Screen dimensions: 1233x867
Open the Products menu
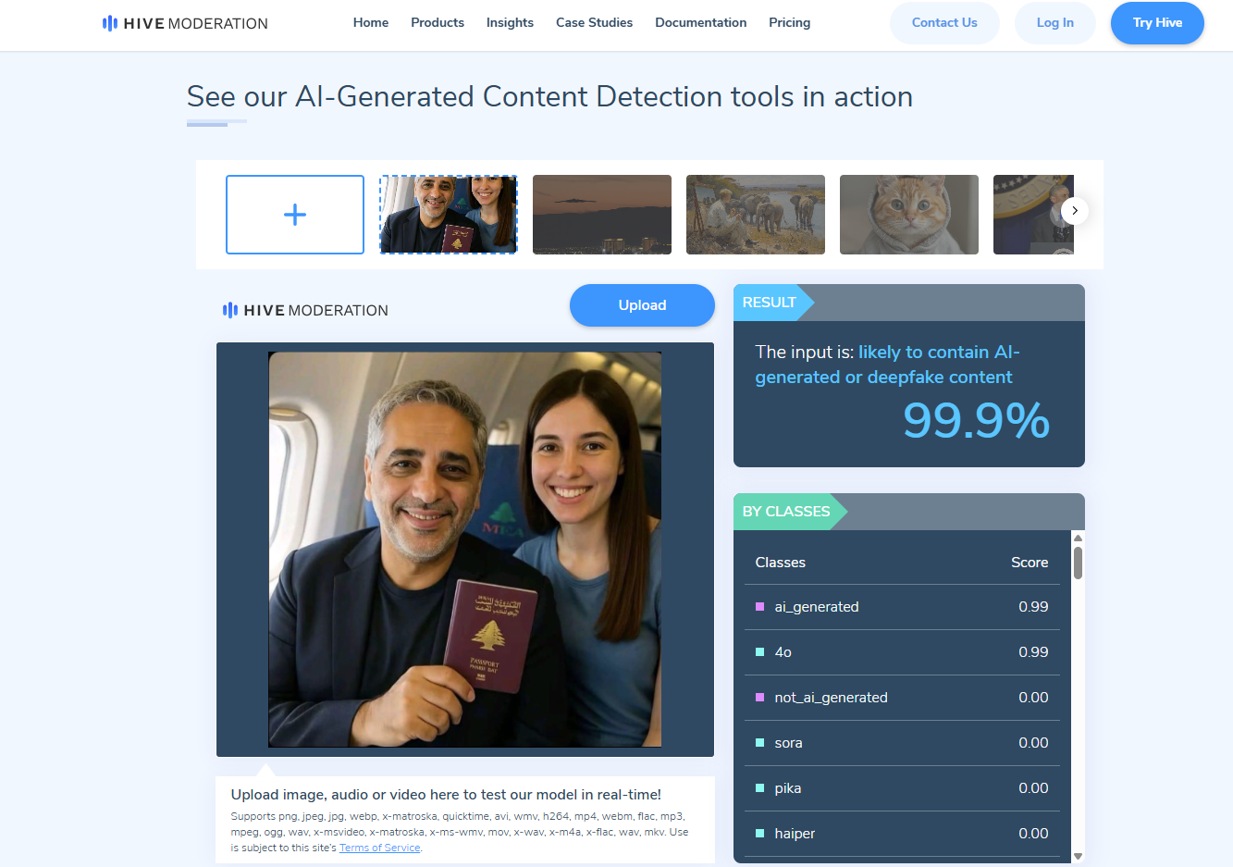pyautogui.click(x=438, y=22)
